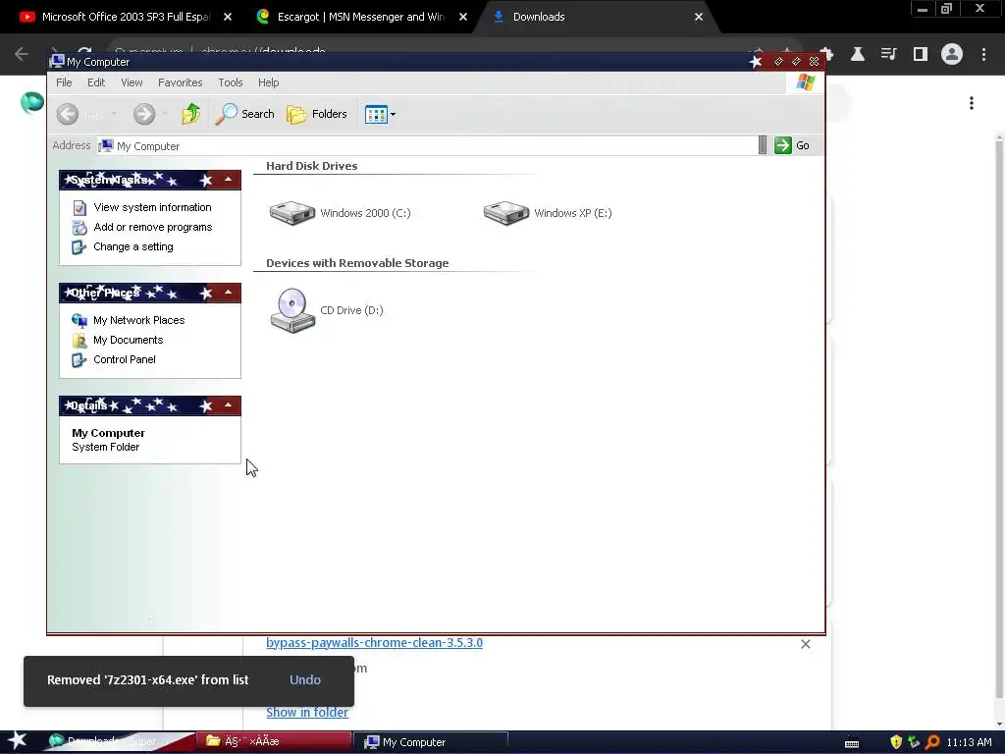Open Forward button history dropdown arrow
Image resolution: width=1005 pixels, height=754 pixels.
tap(165, 114)
